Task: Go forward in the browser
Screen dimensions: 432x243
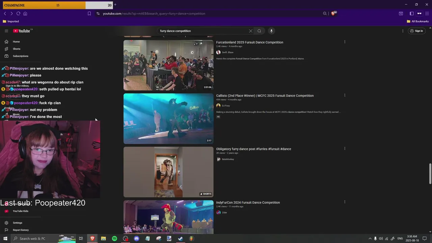Action: [11, 13]
